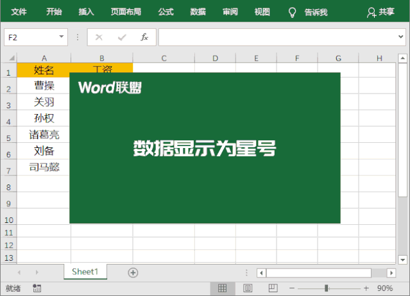Click the enter checkmark in formula bar
The height and width of the screenshot is (296, 410).
tap(122, 37)
